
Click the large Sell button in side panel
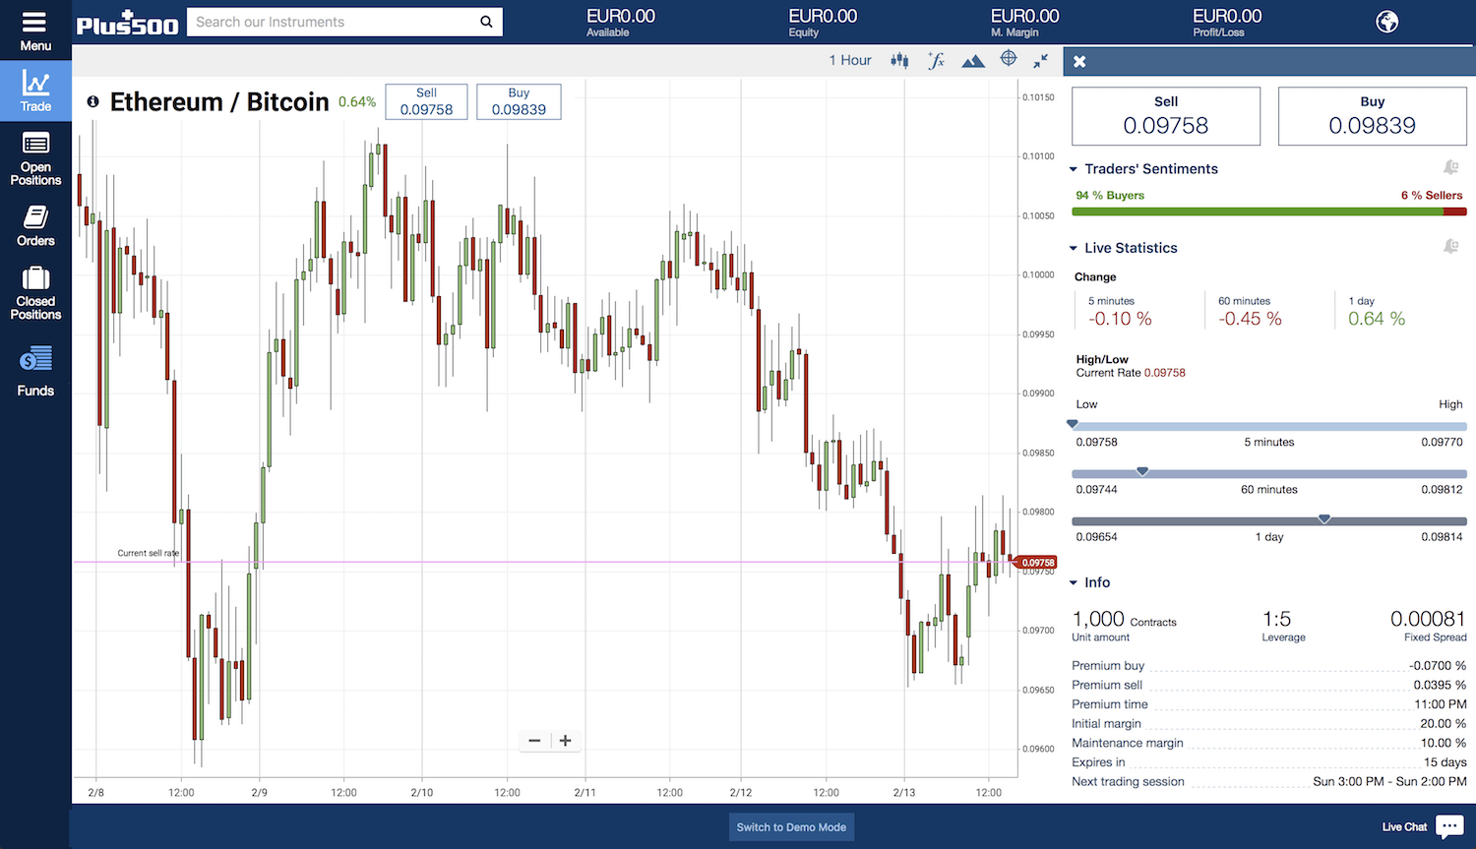1166,116
